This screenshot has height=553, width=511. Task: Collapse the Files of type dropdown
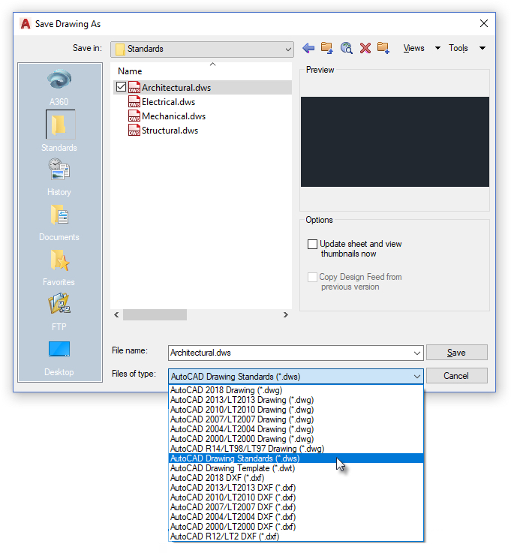(417, 377)
